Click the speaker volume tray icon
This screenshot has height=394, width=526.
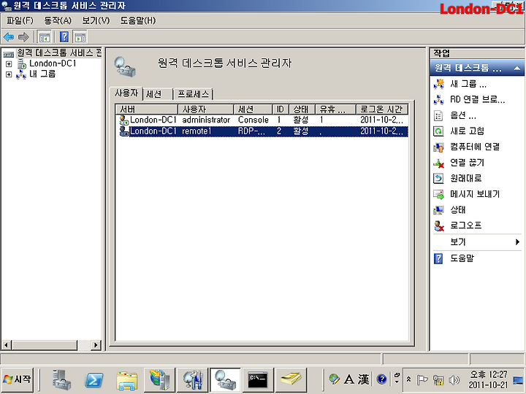tap(454, 380)
